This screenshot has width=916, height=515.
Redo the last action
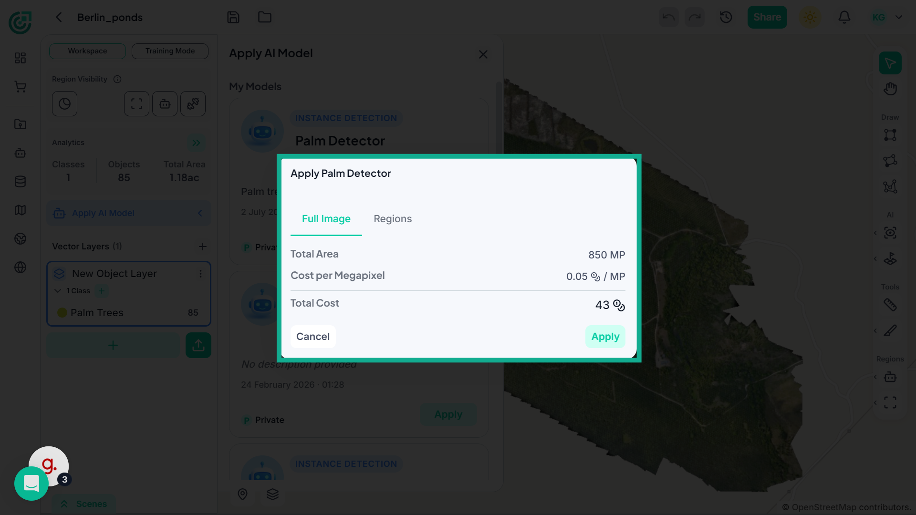click(695, 17)
